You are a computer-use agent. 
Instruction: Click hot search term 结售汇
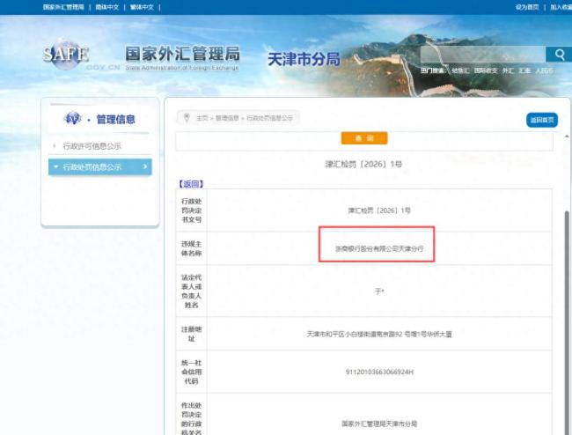tap(460, 70)
